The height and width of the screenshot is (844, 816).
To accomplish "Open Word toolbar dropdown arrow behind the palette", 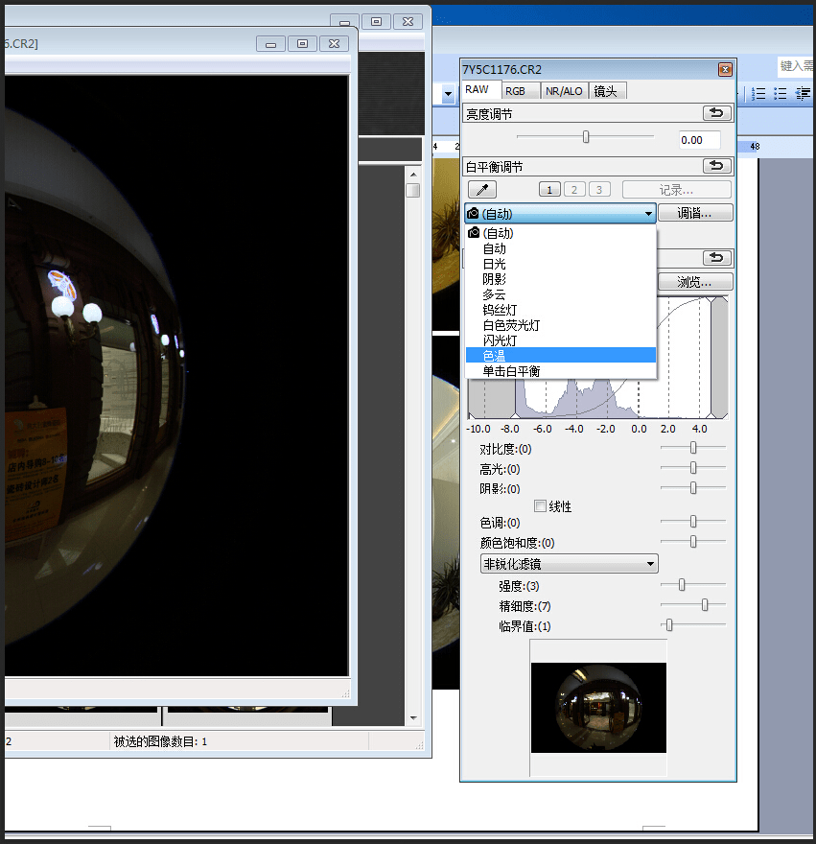I will 448,94.
